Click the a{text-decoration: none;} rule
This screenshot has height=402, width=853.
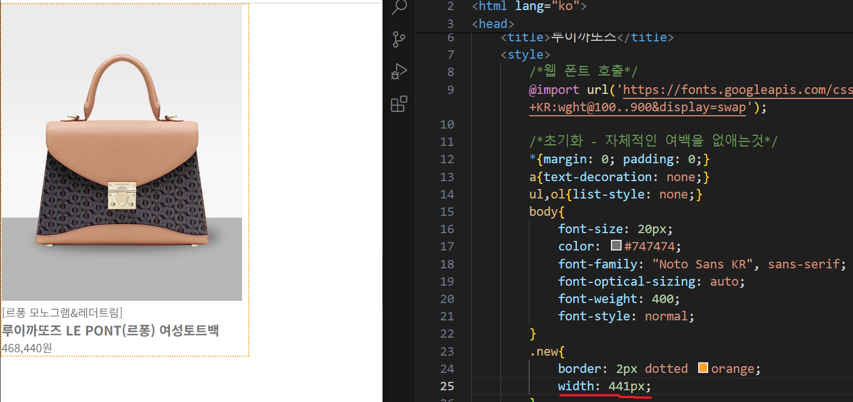(x=619, y=177)
